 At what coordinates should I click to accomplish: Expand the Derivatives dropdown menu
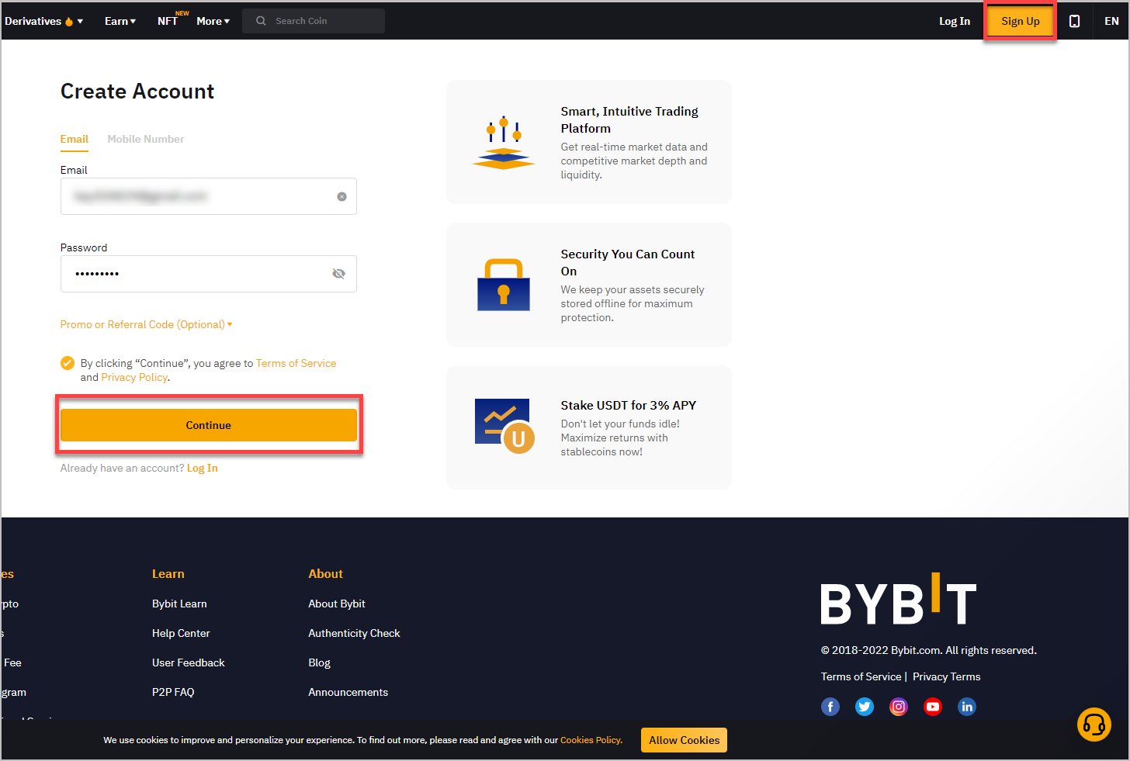tap(43, 21)
